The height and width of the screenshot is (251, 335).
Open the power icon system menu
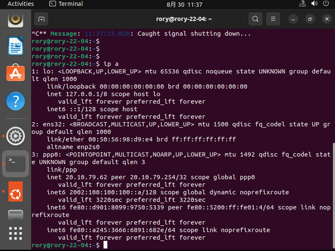pyautogui.click(x=326, y=4)
